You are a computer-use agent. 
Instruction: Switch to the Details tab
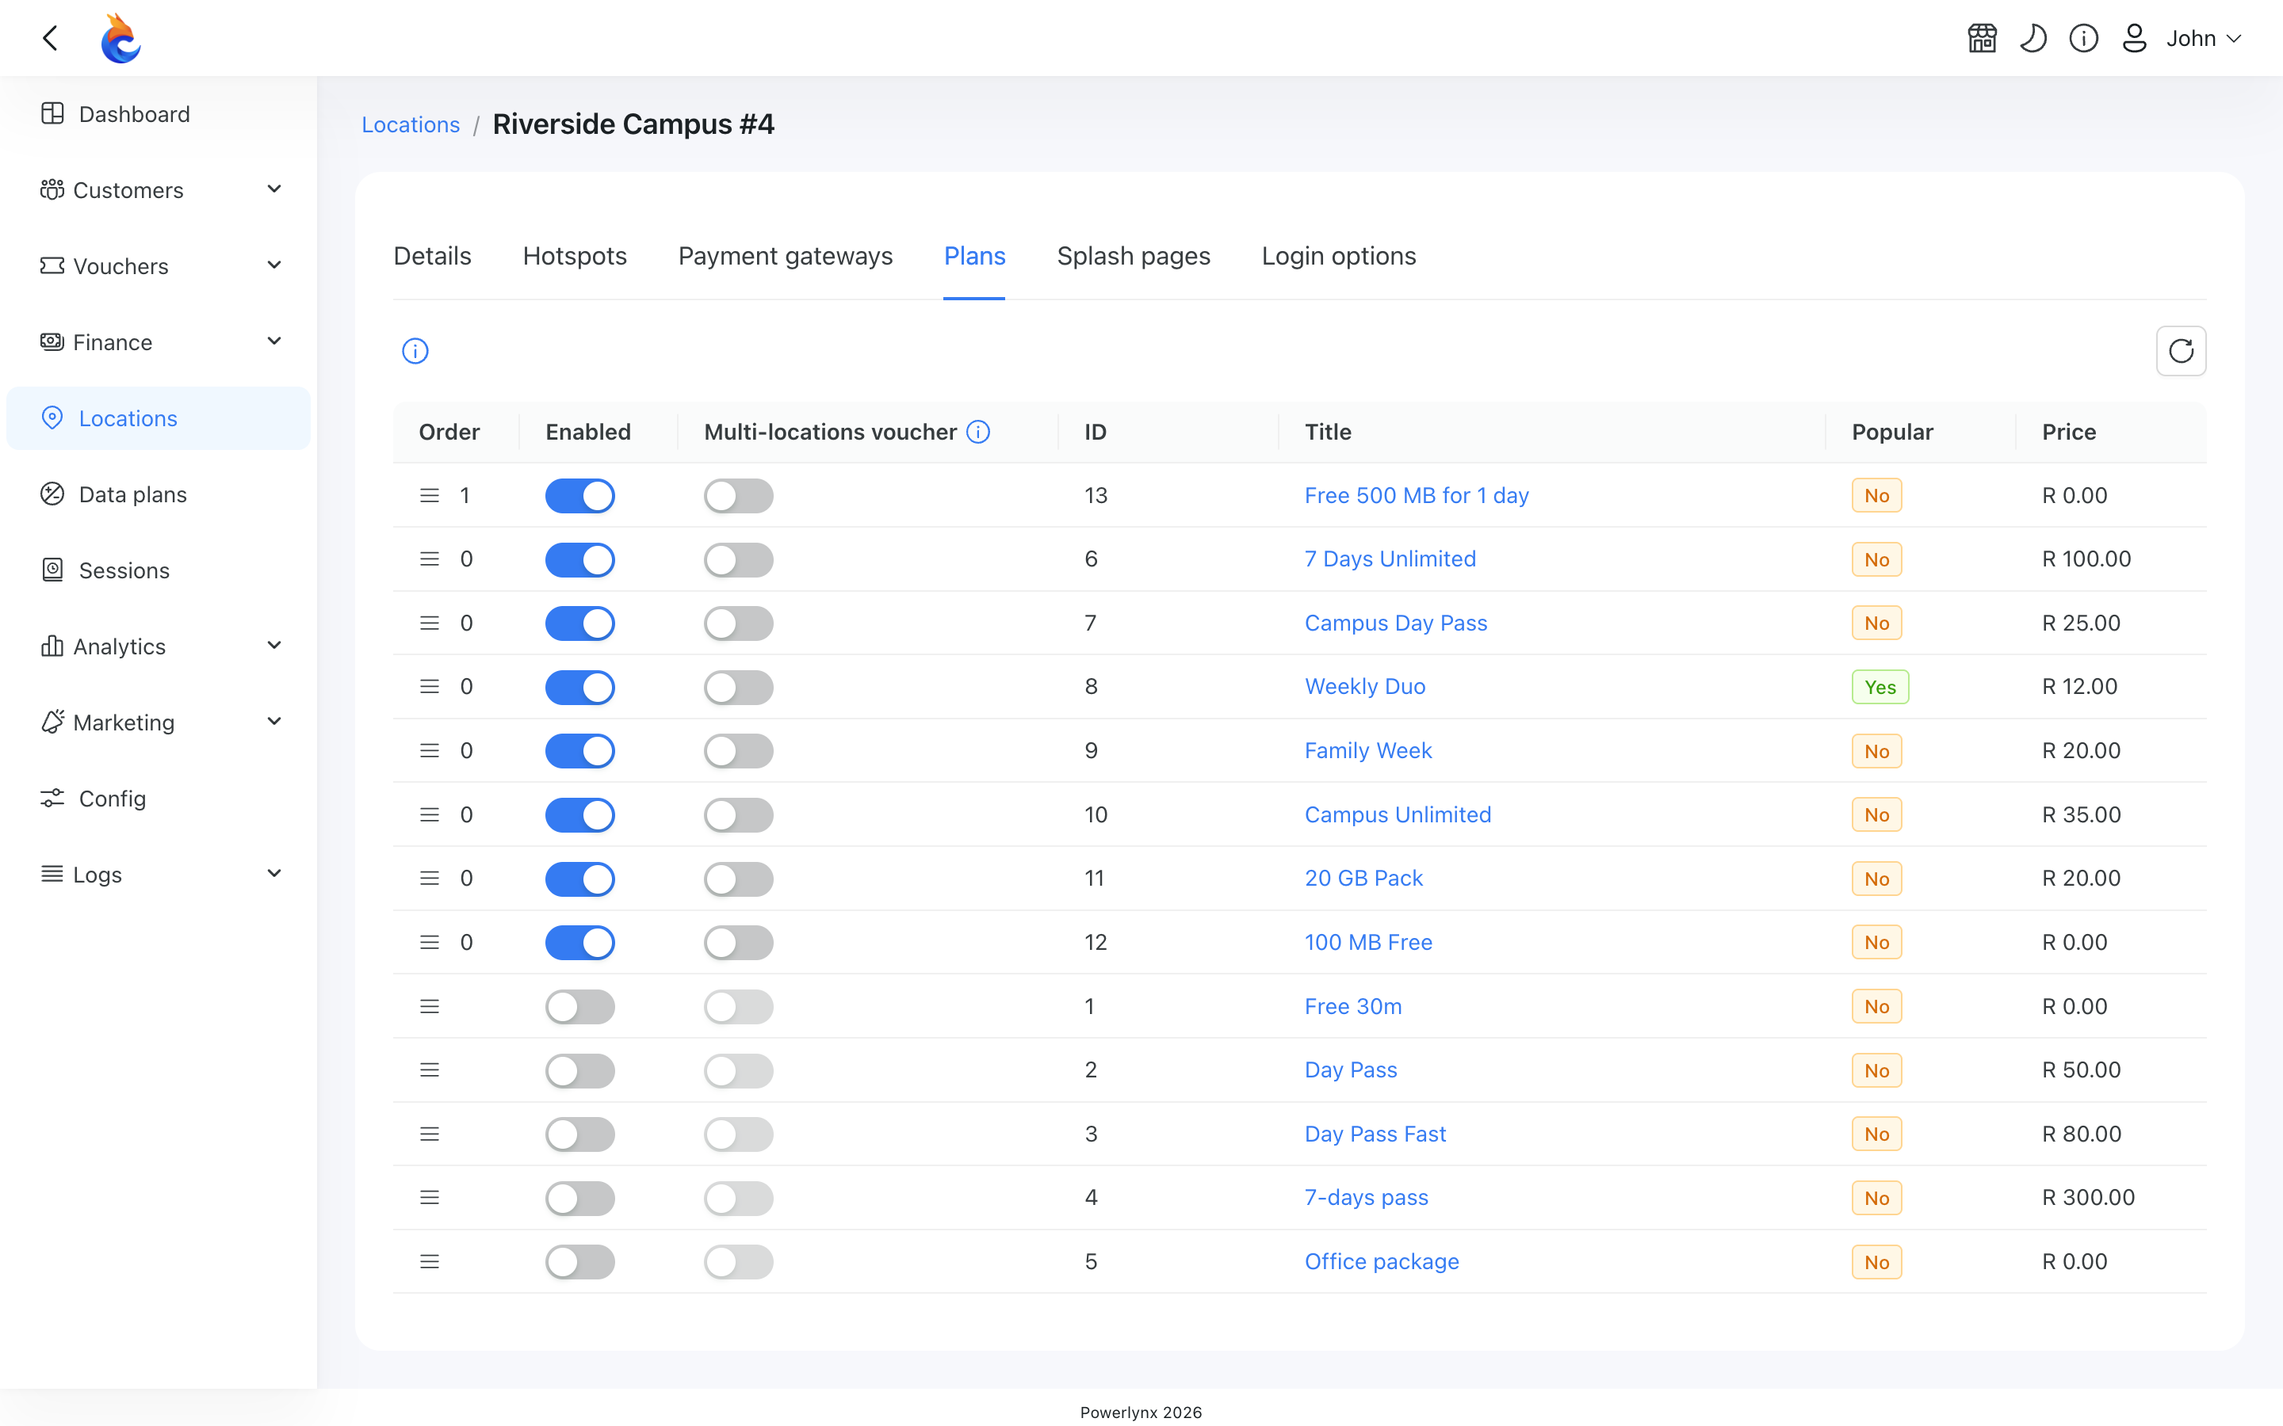point(432,256)
